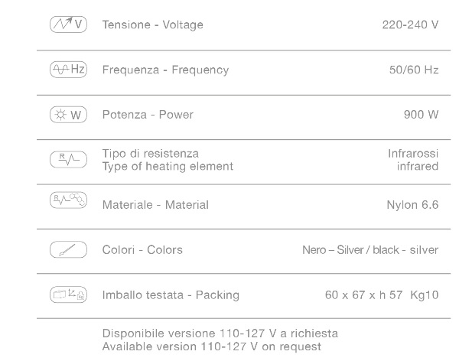Click the Nero – Silver colors value
The image size is (459, 361).
click(370, 249)
